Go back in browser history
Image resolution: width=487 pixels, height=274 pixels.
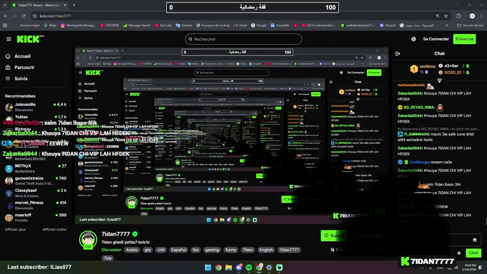pos(6,16)
